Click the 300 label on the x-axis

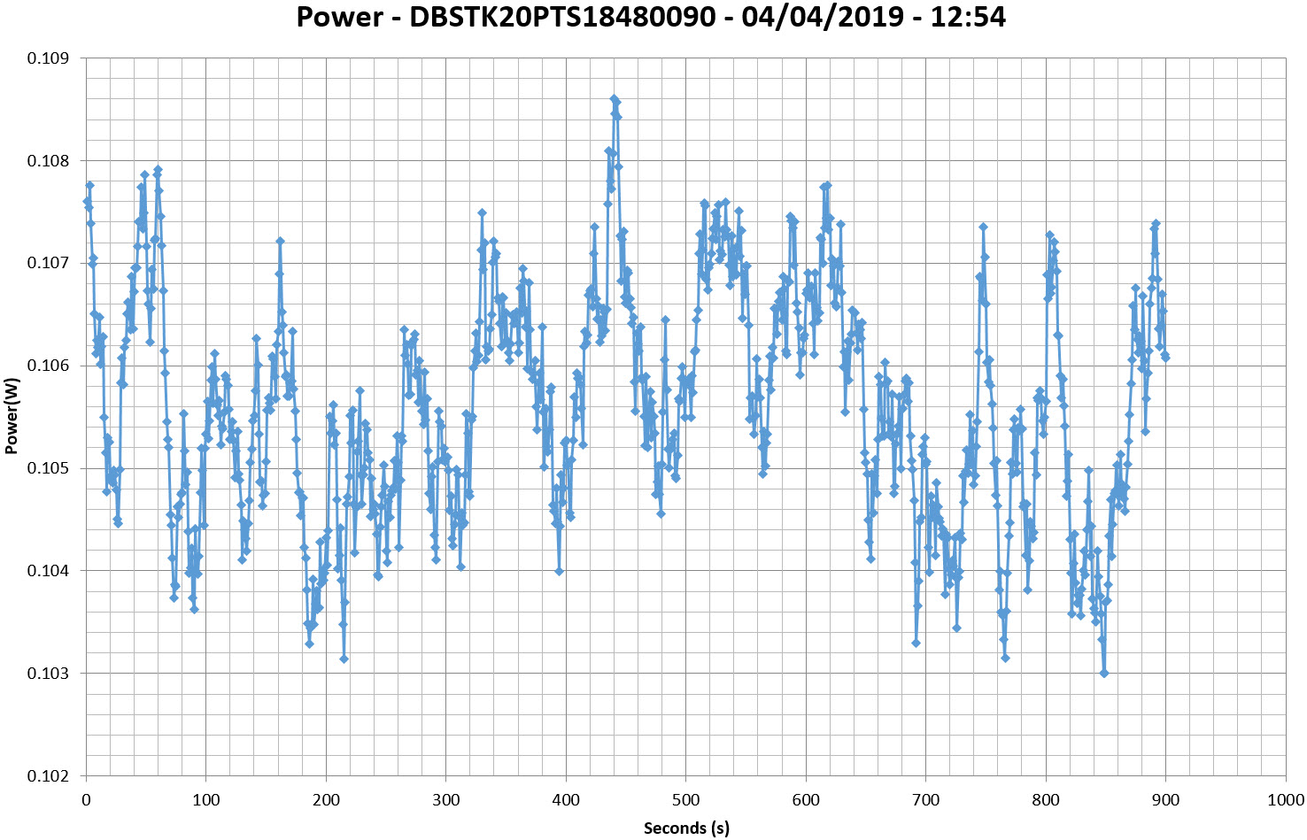[x=446, y=801]
